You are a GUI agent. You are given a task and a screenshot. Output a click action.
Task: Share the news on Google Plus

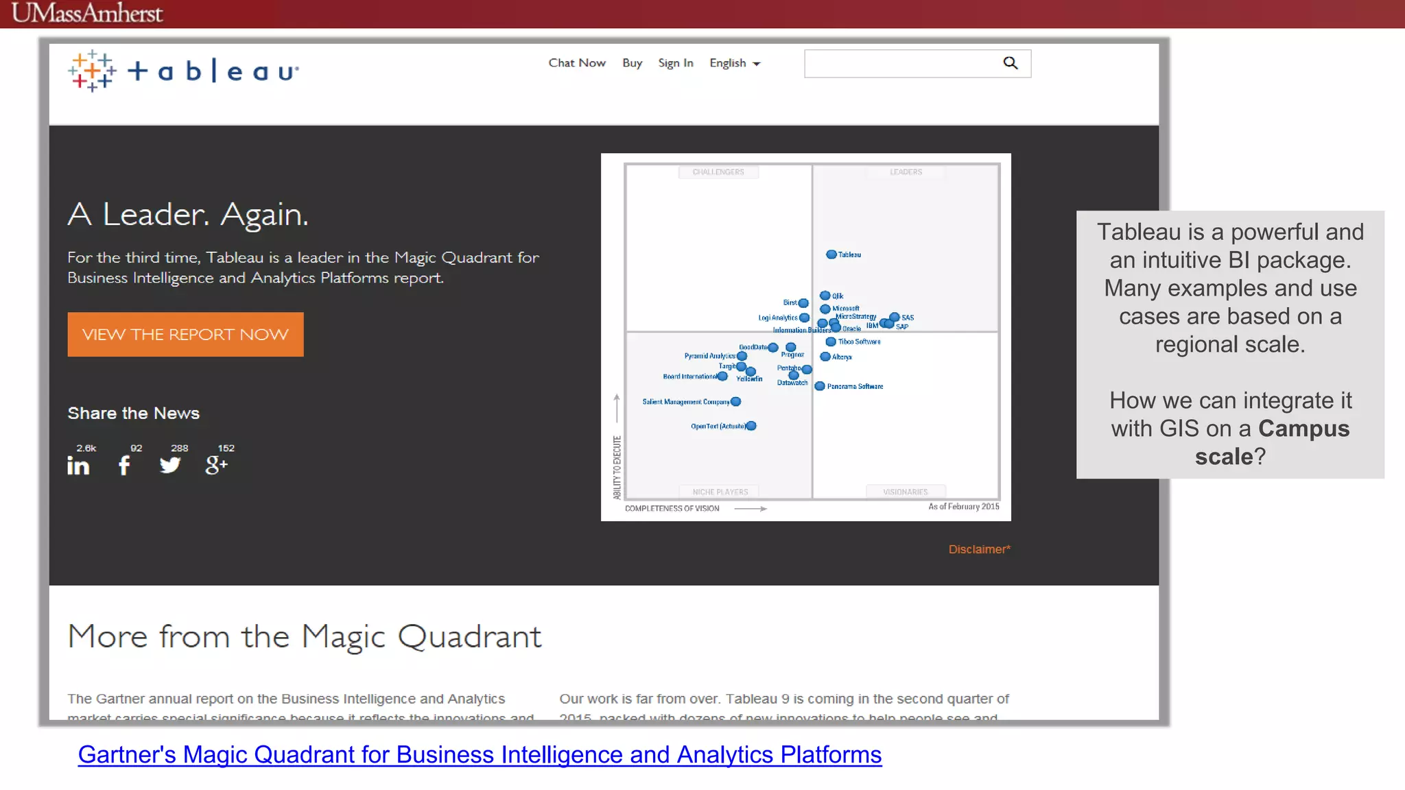pyautogui.click(x=216, y=466)
